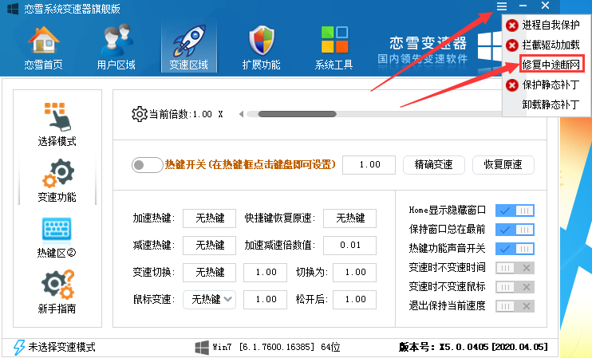Screen dimensions: 592x358
Task: Click the 恢复原速 button
Action: tap(503, 165)
